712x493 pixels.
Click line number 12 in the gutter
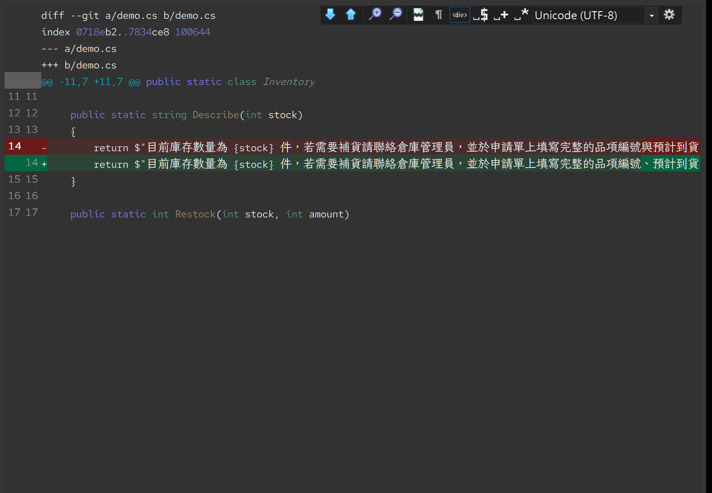(x=23, y=113)
